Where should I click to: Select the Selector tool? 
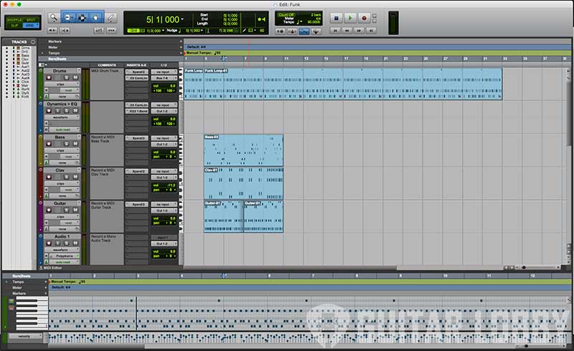point(82,17)
